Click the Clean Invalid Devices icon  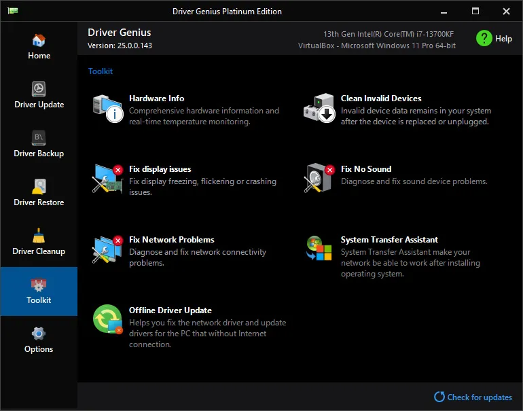319,108
